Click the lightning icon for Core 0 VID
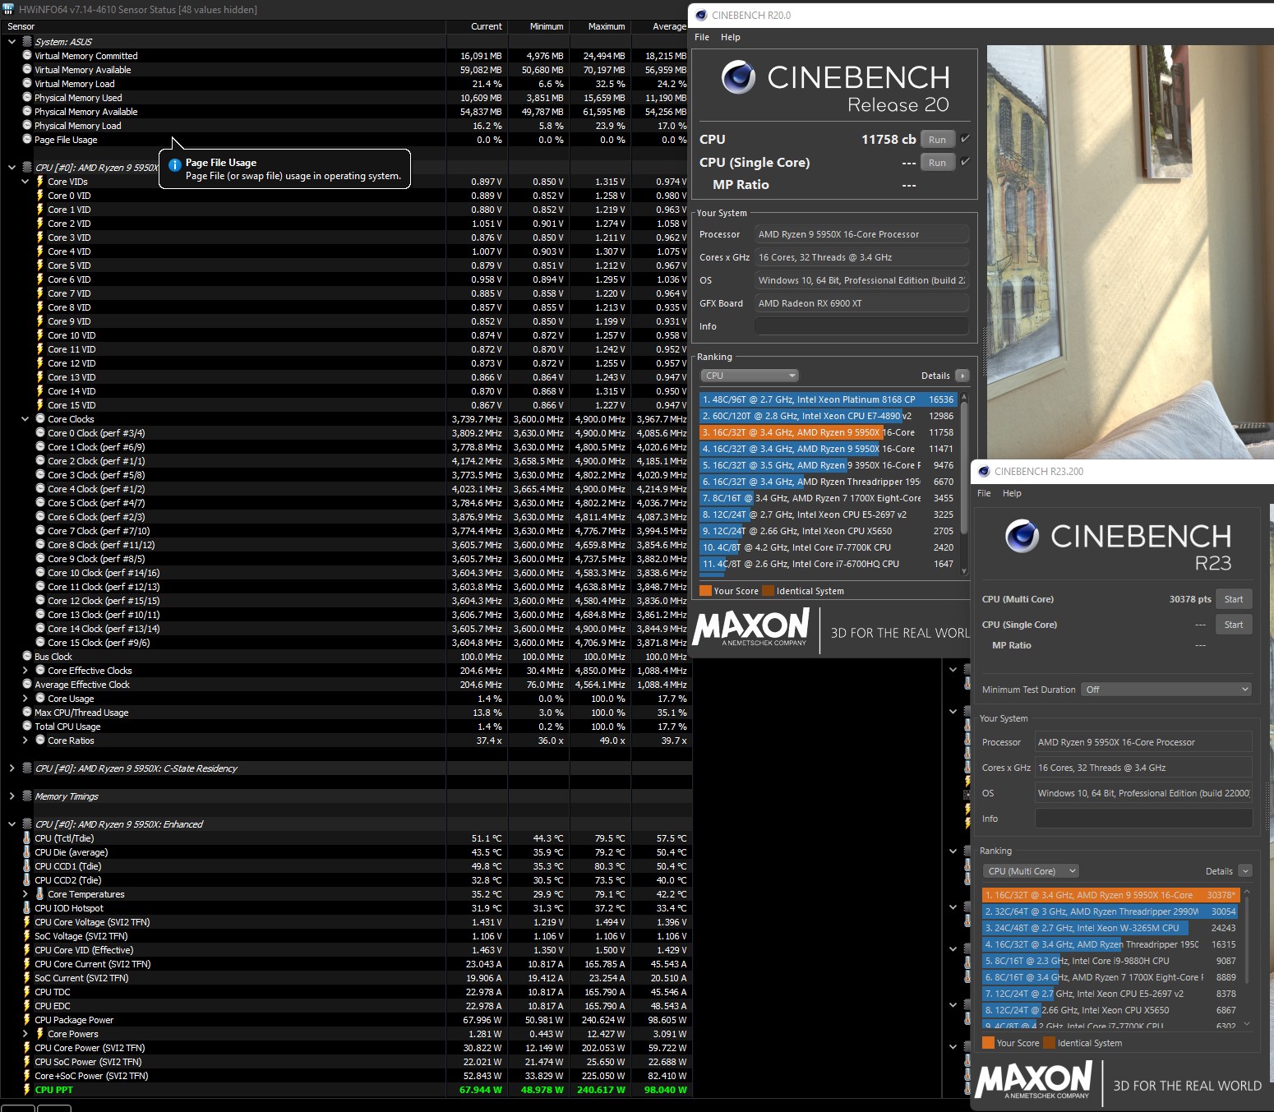This screenshot has height=1112, width=1274. [x=40, y=196]
